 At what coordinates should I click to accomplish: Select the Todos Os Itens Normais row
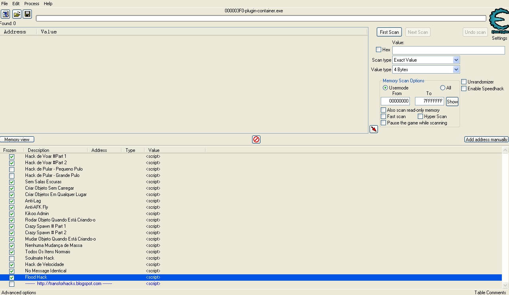pos(251,252)
